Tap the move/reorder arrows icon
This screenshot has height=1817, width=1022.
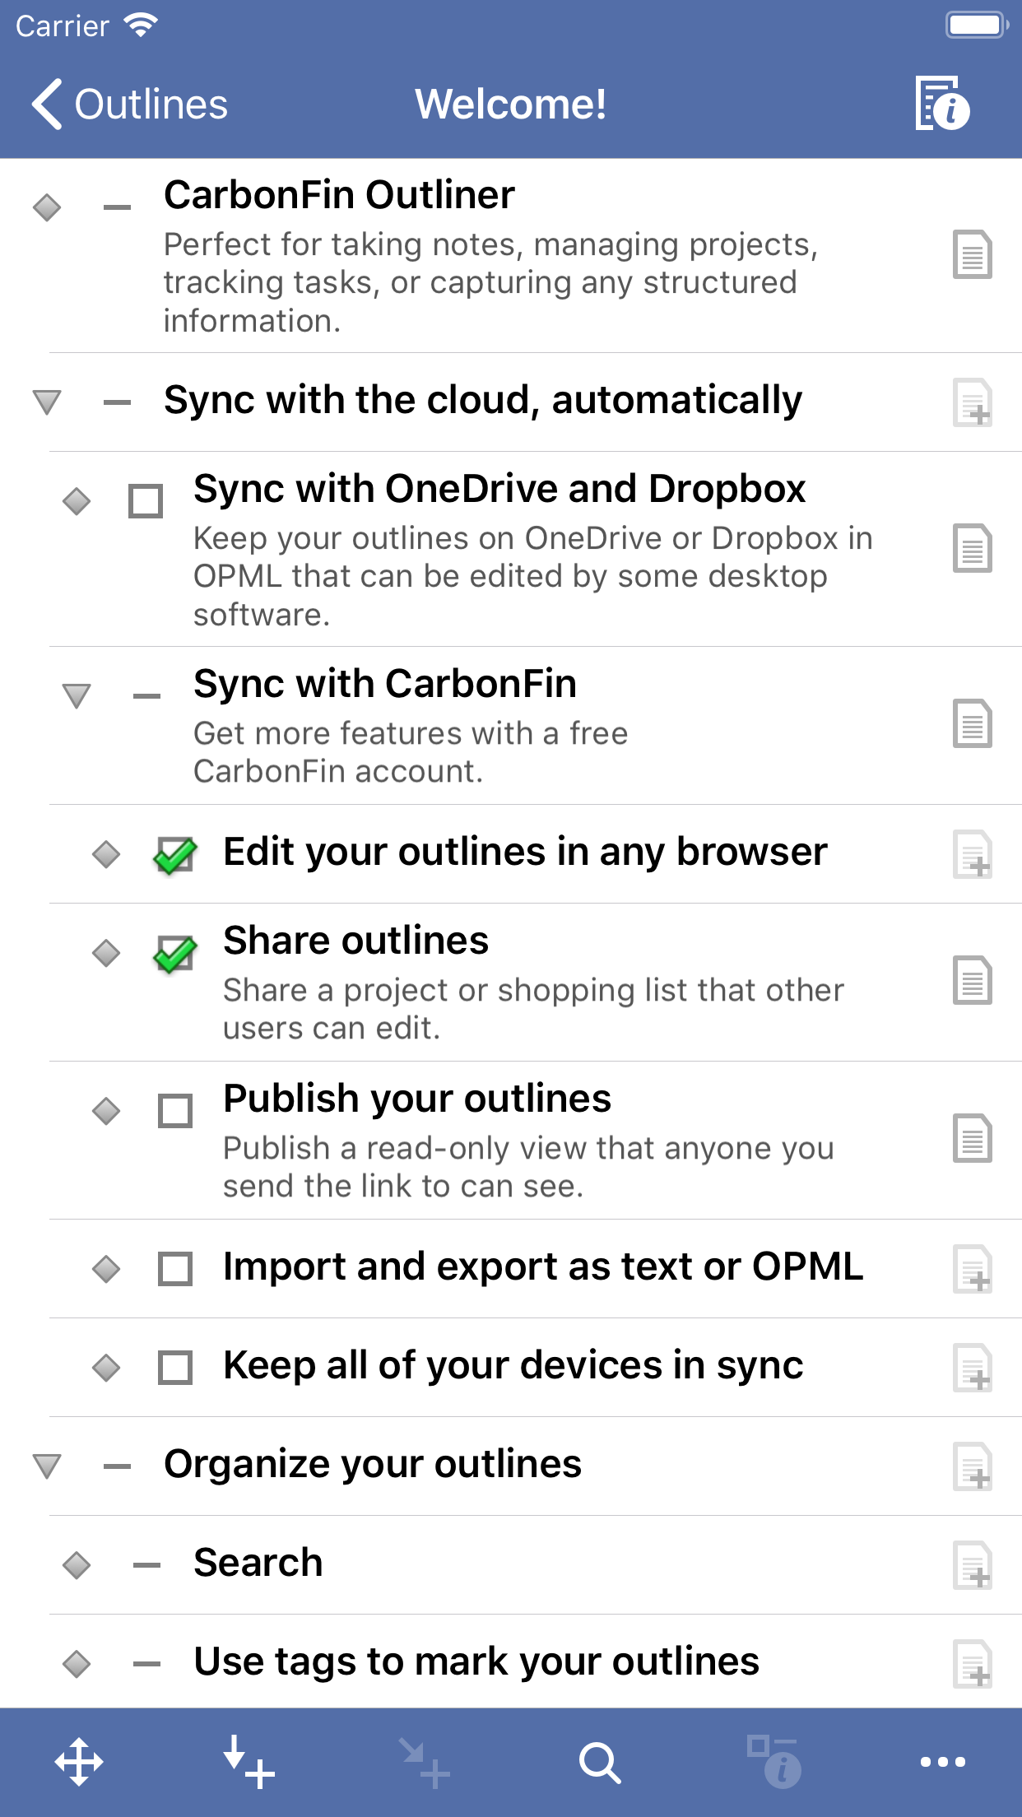[x=79, y=1762]
